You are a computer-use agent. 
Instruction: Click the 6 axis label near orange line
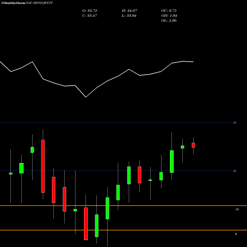click(x=236, y=234)
